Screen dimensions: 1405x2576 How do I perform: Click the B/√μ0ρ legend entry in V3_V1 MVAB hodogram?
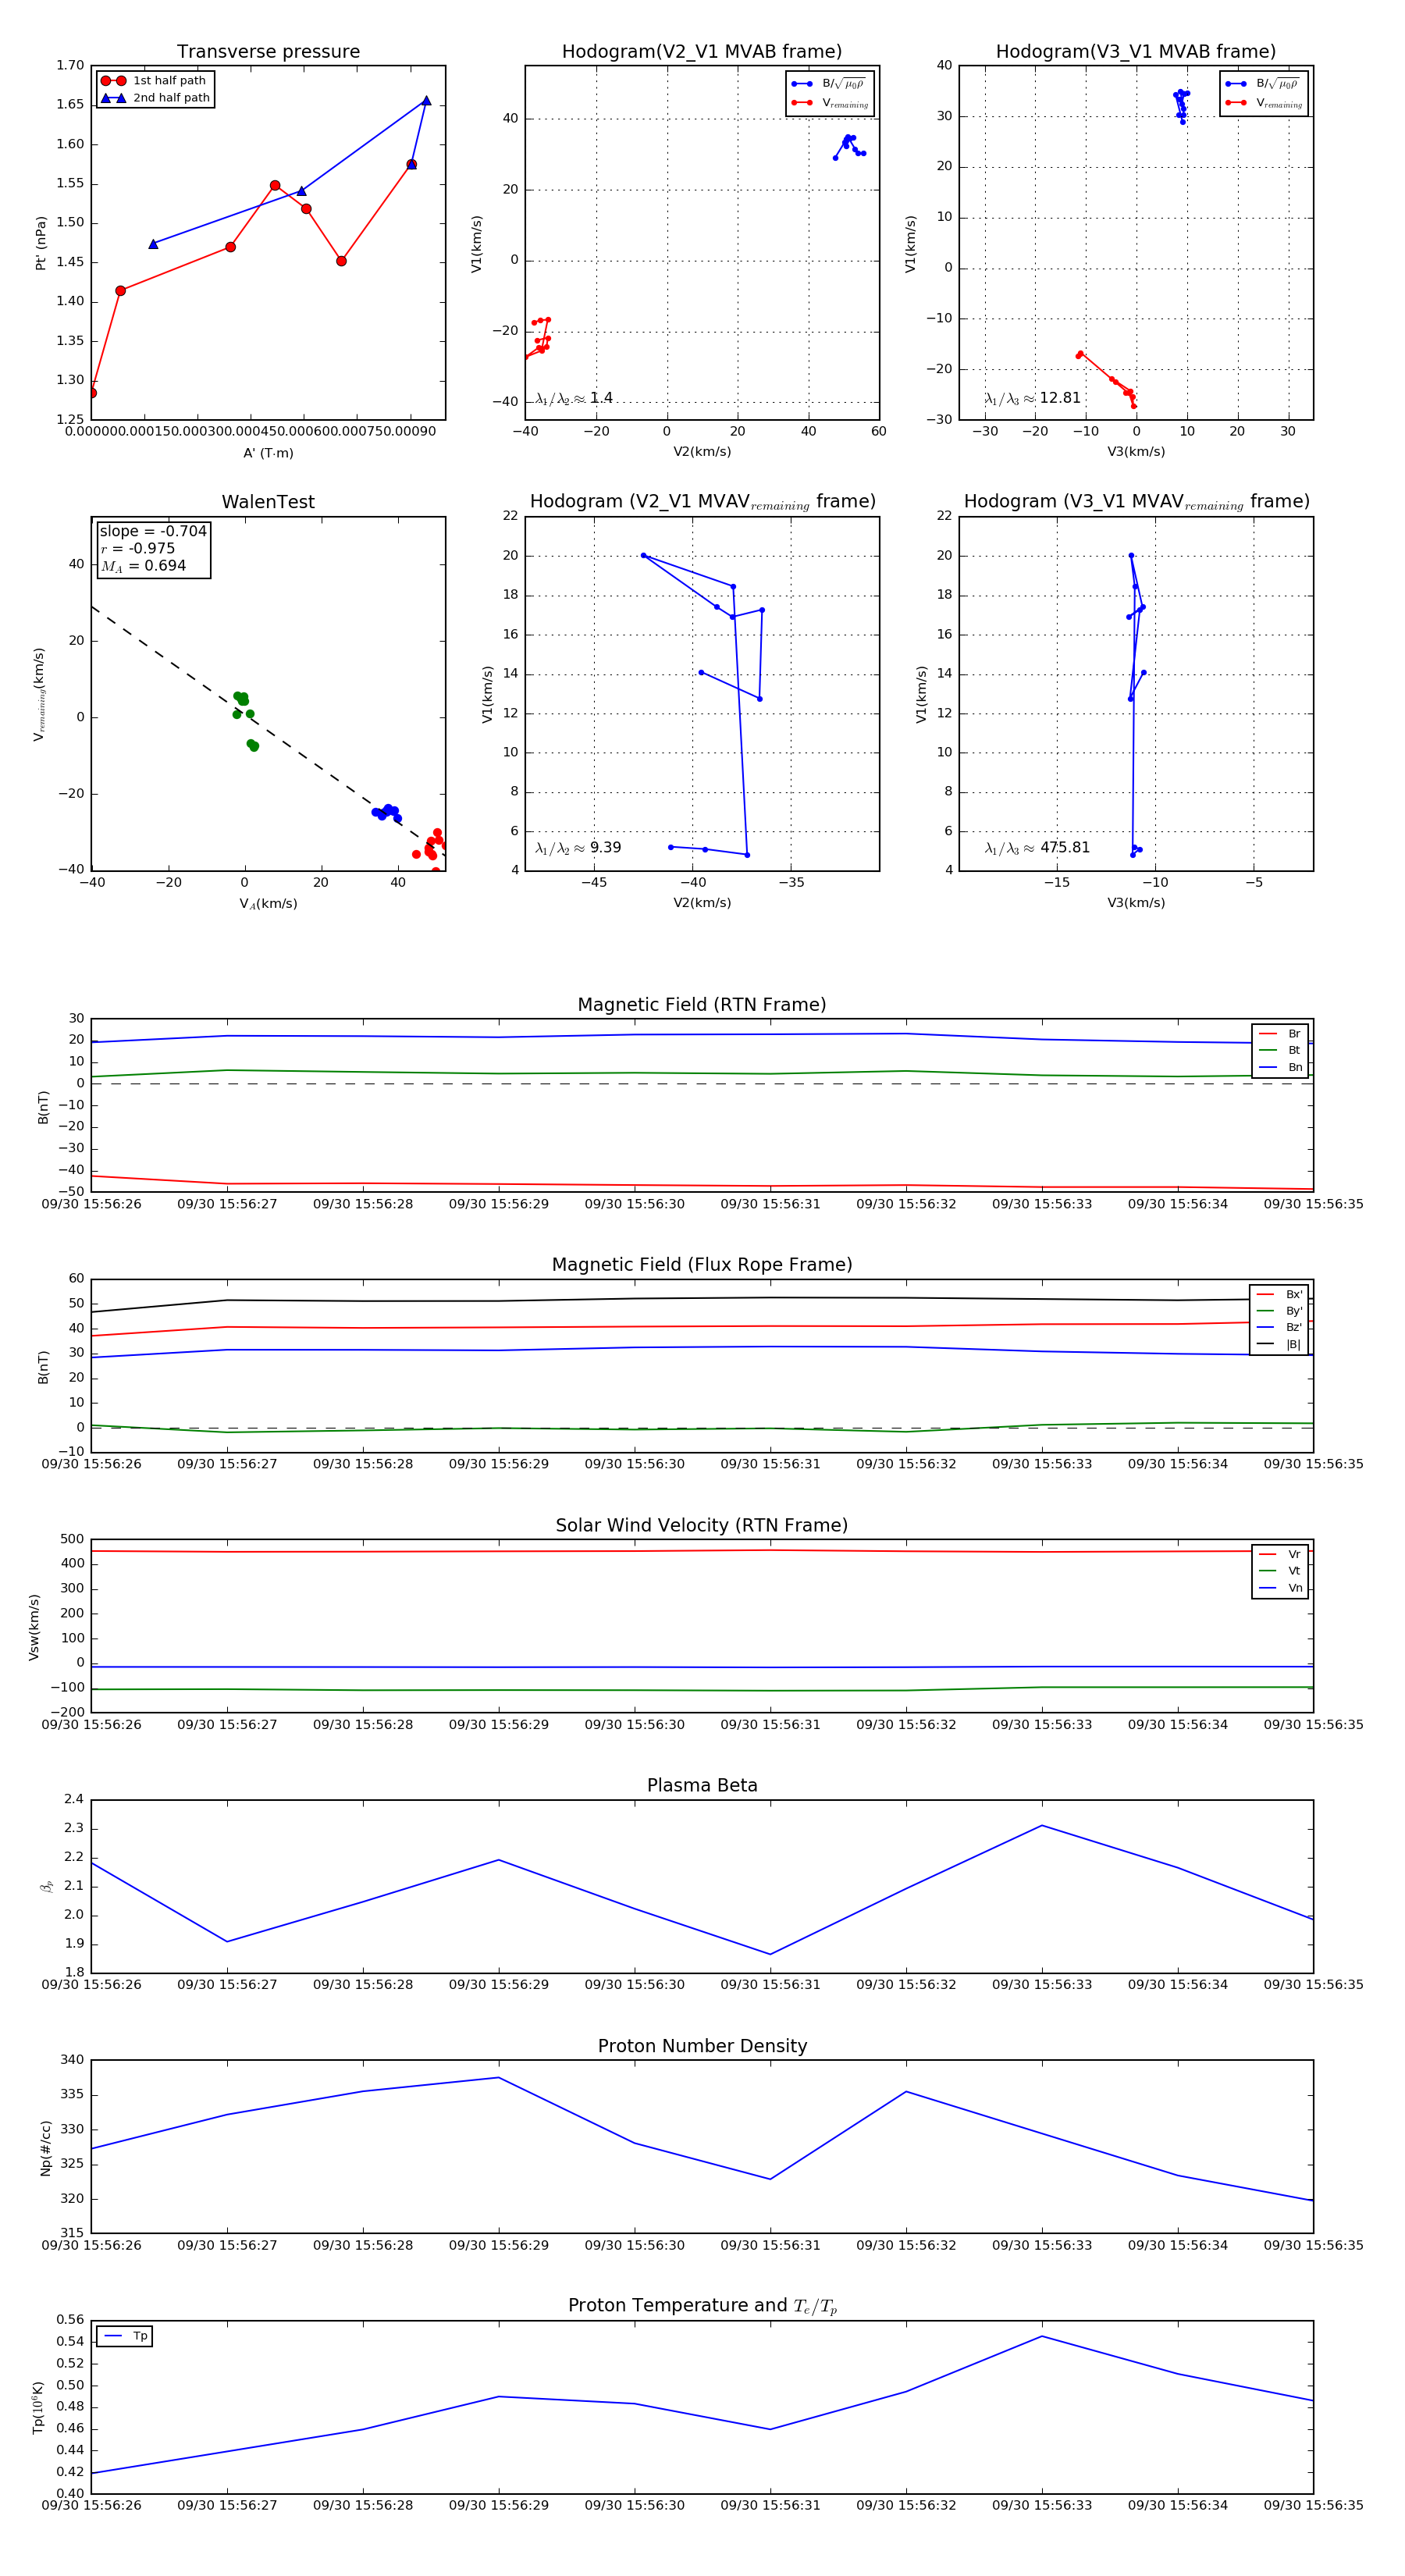[1263, 84]
